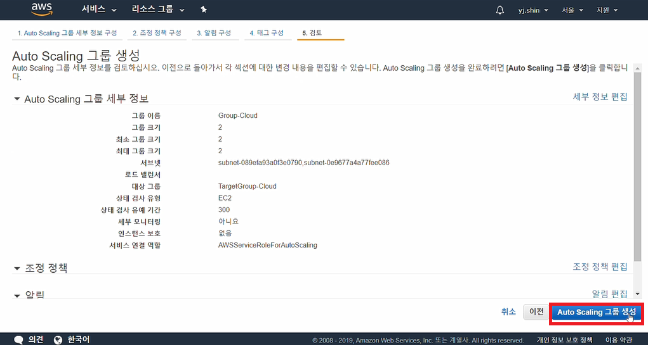648x345 pixels.
Task: Open the 지원 support menu
Action: pyautogui.click(x=607, y=10)
